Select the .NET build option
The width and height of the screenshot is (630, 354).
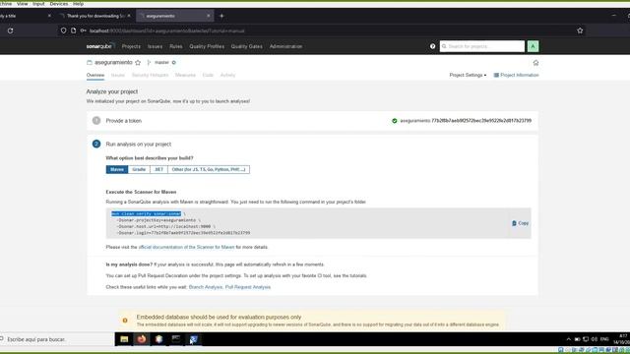(x=158, y=169)
